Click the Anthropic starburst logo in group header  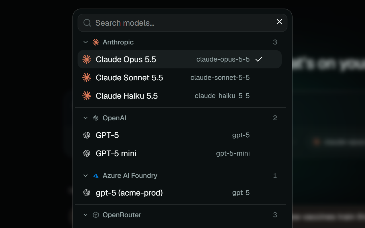pos(96,42)
